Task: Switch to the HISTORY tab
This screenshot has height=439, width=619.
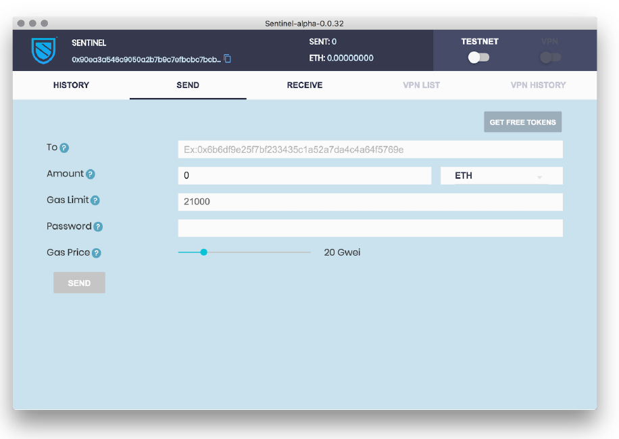Action: click(x=71, y=85)
